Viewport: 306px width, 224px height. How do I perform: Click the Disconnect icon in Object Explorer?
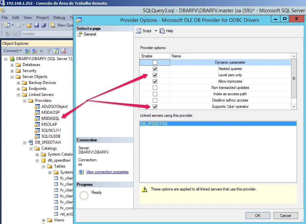coord(34,51)
